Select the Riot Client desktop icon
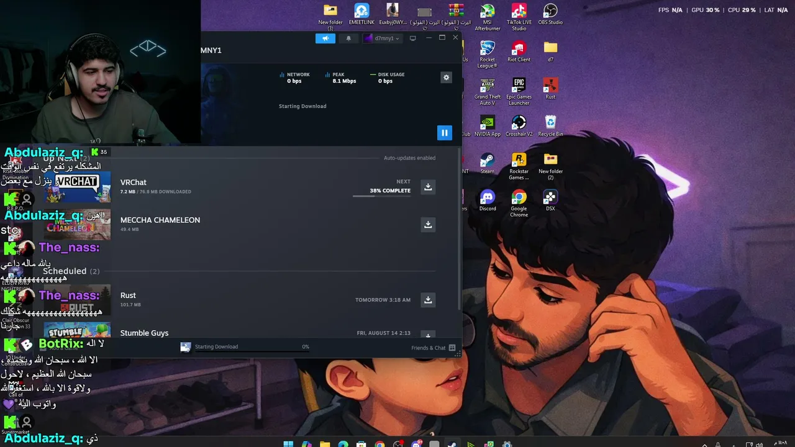 (x=519, y=52)
